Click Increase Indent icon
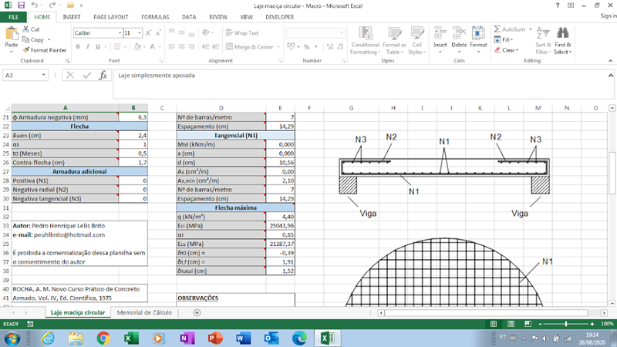The width and height of the screenshot is (617, 347). (216, 47)
